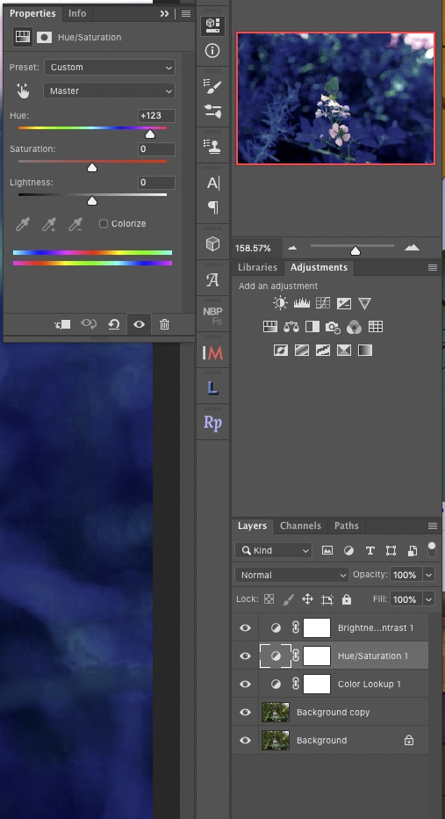Delete adjustment layer with trash icon
The image size is (445, 819).
click(164, 324)
